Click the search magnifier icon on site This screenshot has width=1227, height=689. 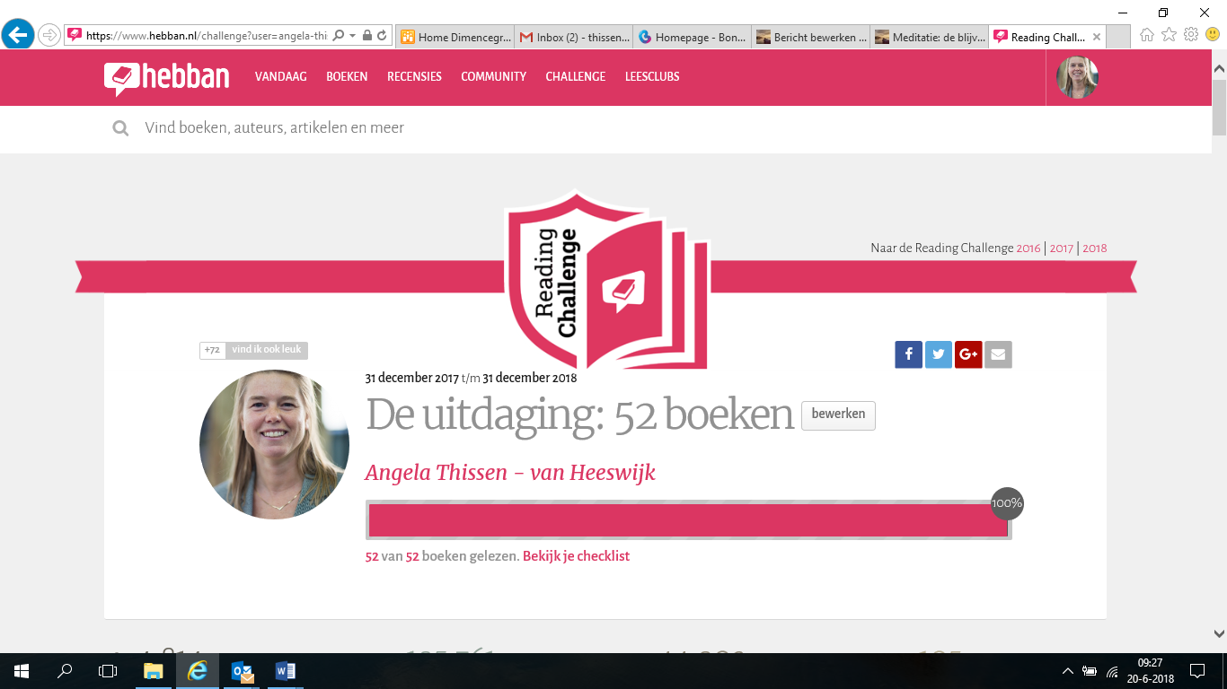click(120, 128)
